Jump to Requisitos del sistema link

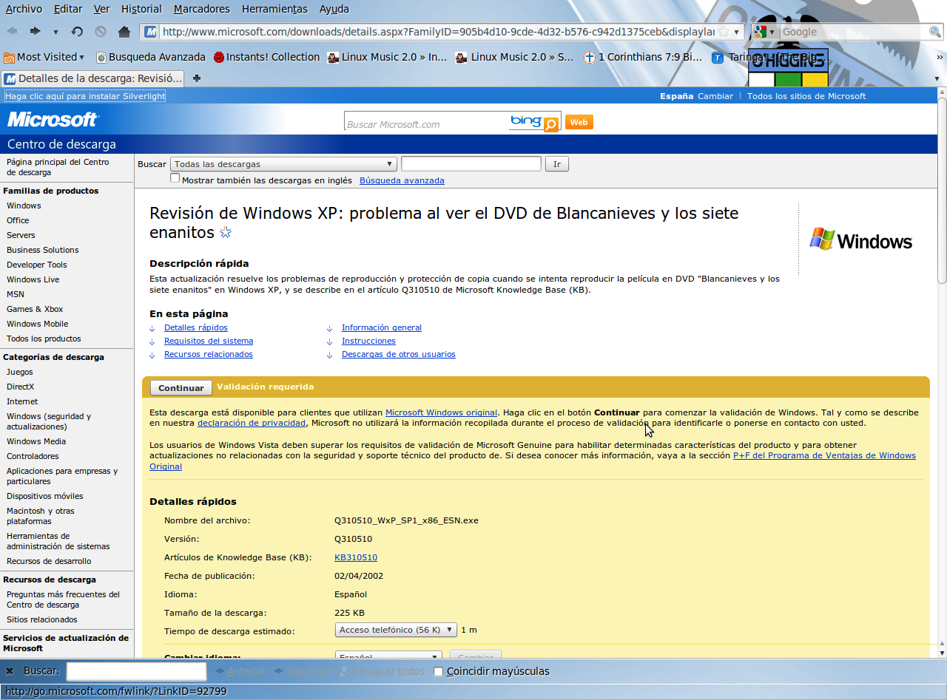209,341
